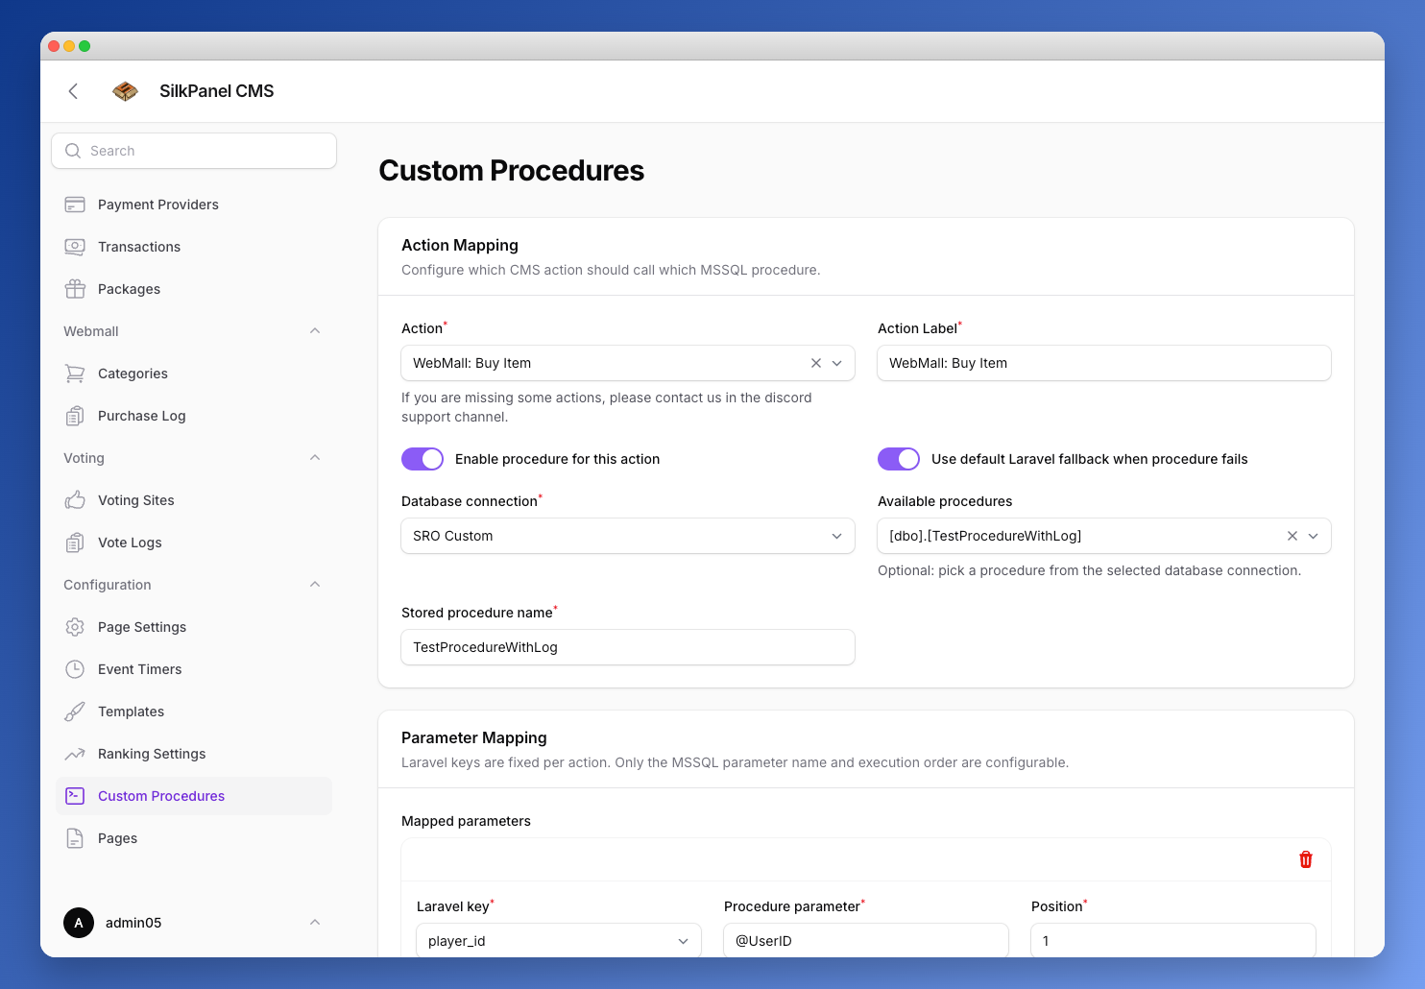Toggle Enable procedure for this action
The image size is (1425, 989).
pos(423,459)
